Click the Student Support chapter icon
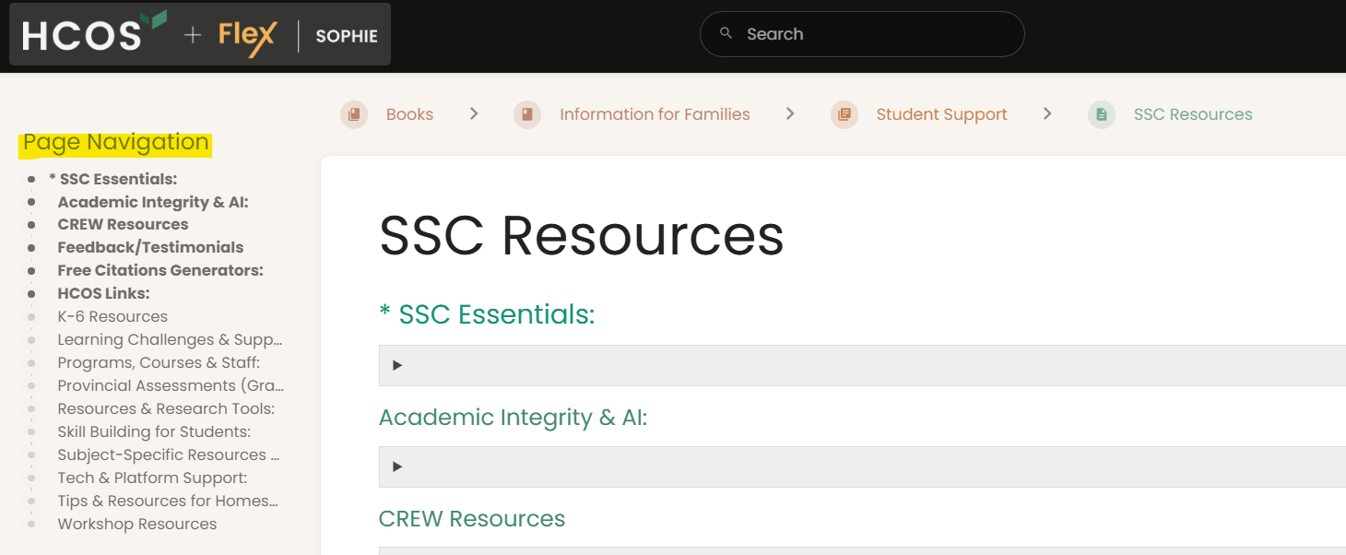The image size is (1346, 555). click(844, 114)
